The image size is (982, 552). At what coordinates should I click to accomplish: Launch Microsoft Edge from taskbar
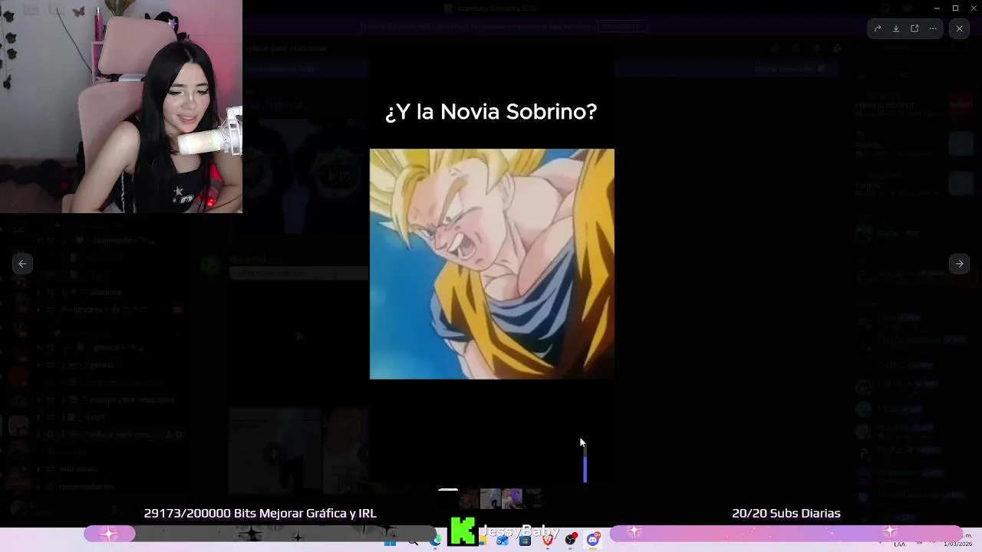436,540
